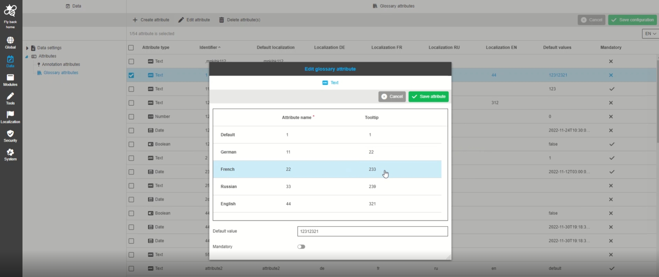Image resolution: width=659 pixels, height=277 pixels.
Task: Click the Number row type icon
Action: (x=151, y=117)
